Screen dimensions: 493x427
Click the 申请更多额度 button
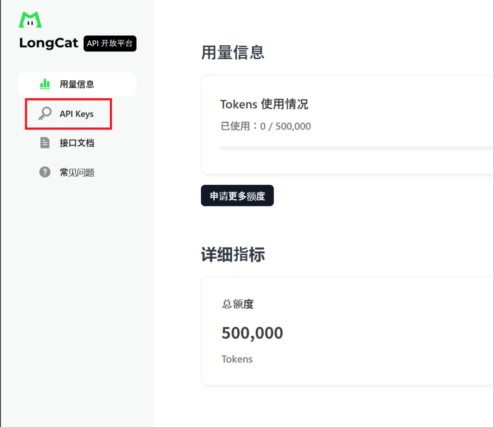tap(237, 195)
